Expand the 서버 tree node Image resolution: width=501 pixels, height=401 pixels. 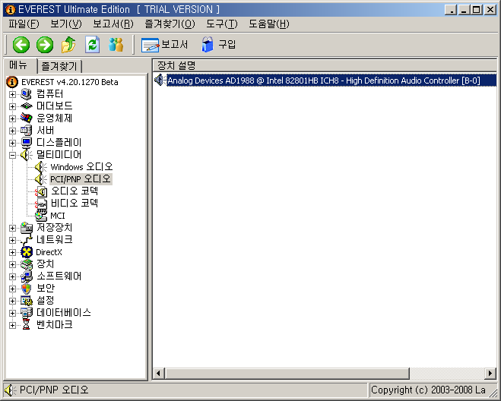12,131
